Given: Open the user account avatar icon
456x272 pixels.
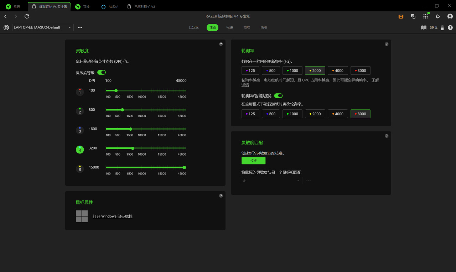Looking at the screenshot, I should pos(450,16).
